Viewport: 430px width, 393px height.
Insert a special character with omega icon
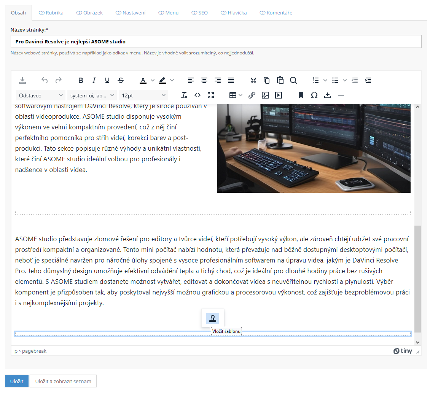click(314, 95)
